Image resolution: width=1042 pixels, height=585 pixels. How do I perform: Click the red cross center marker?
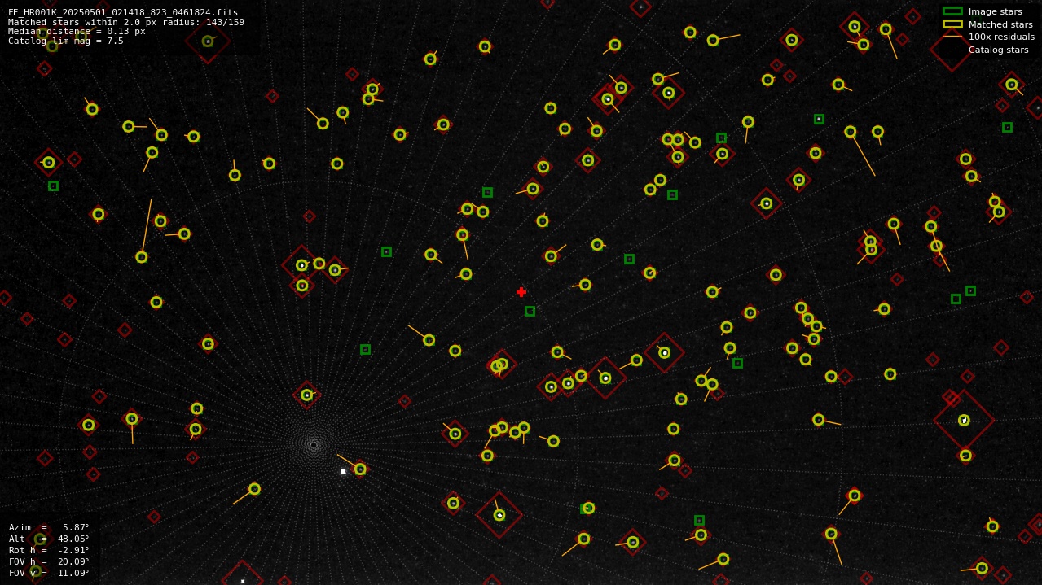click(x=521, y=292)
